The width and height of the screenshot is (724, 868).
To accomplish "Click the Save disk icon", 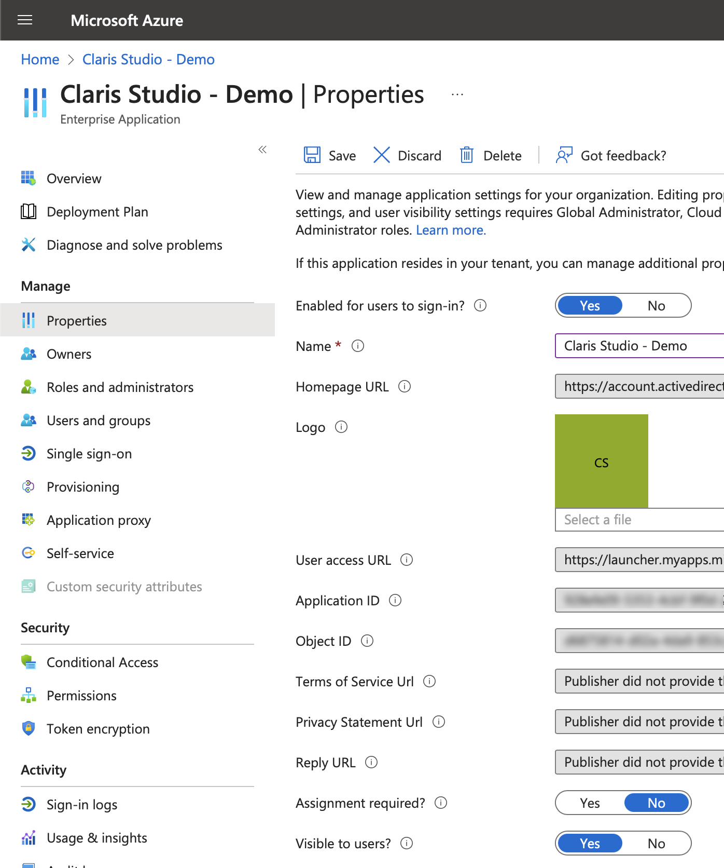I will (x=312, y=155).
